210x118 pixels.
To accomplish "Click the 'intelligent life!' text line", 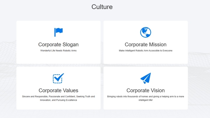I will (146, 100).
